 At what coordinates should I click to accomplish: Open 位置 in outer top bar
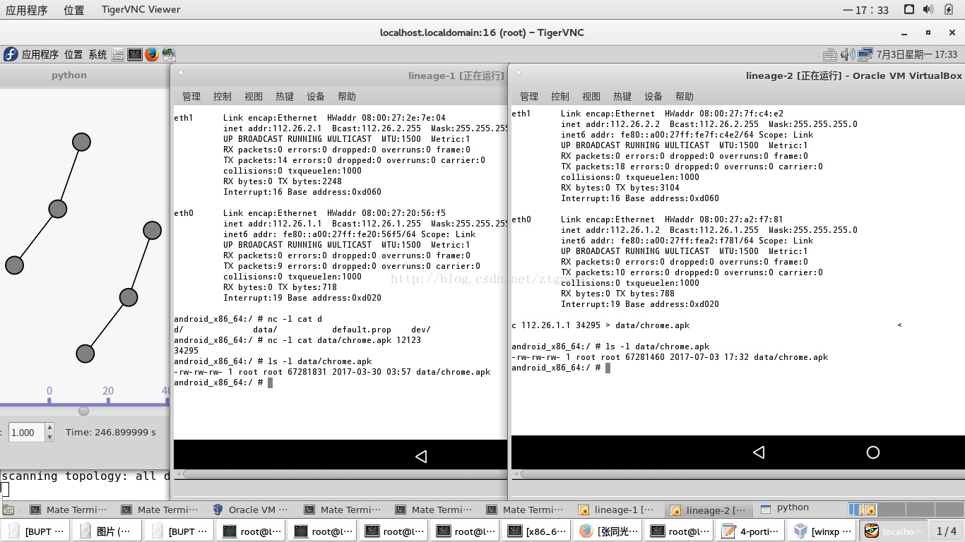point(73,10)
